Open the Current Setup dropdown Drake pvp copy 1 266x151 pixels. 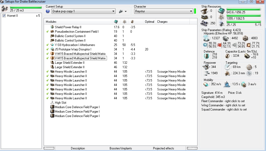[83, 11]
